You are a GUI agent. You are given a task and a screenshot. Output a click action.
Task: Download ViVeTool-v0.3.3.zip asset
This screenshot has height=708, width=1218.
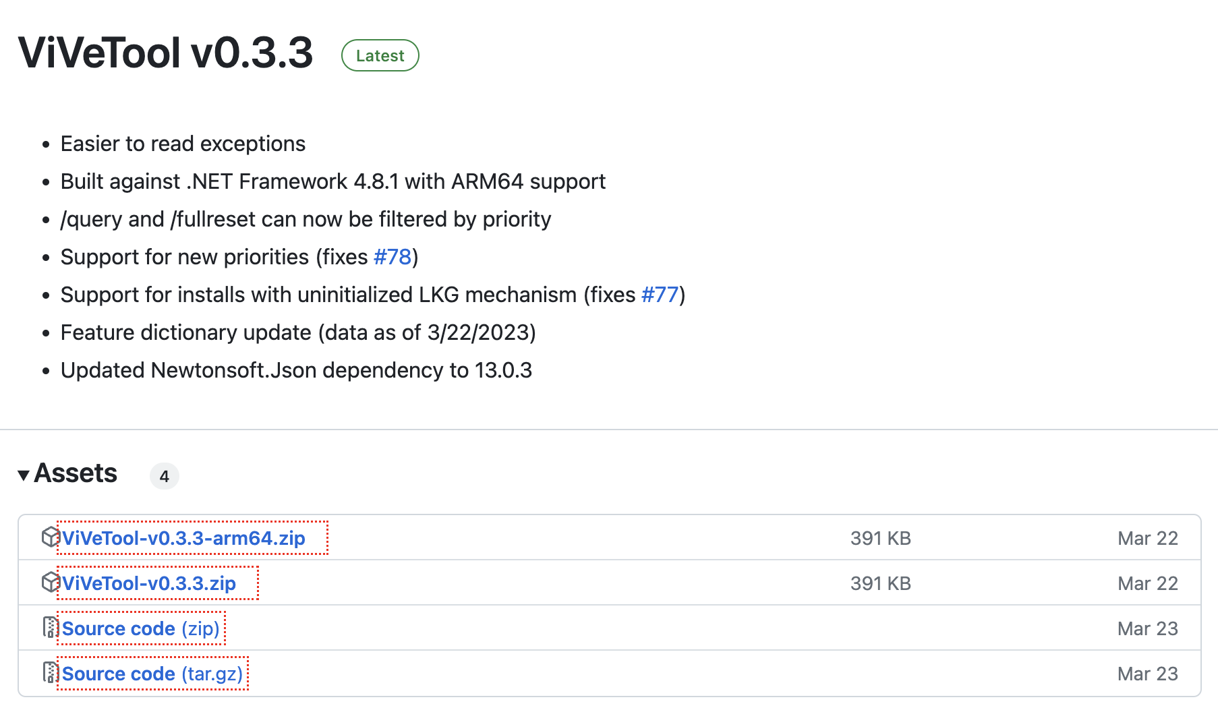pos(149,583)
